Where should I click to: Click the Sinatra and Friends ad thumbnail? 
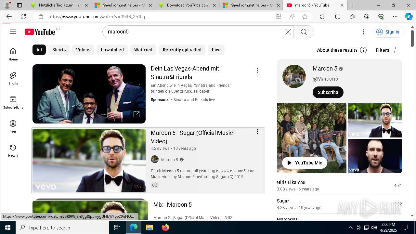(89, 94)
